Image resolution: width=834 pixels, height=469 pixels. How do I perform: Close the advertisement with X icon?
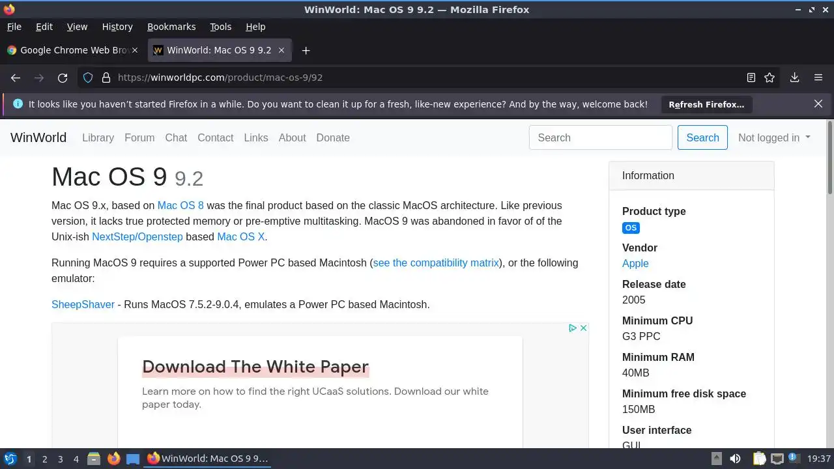click(583, 328)
